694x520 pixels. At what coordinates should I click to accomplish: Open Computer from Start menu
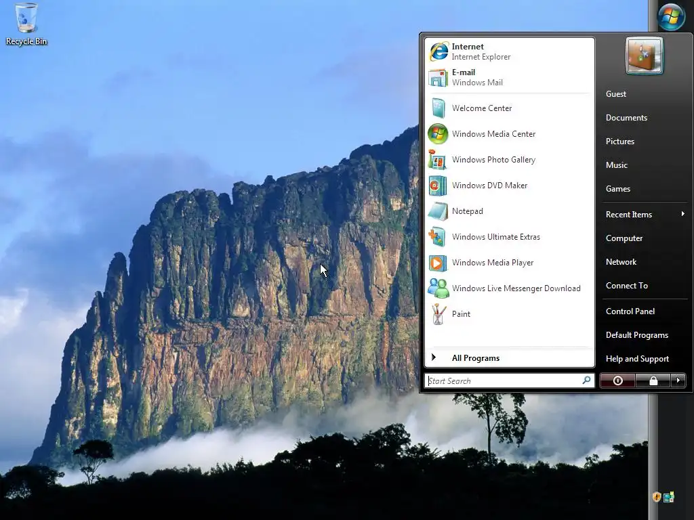[624, 238]
